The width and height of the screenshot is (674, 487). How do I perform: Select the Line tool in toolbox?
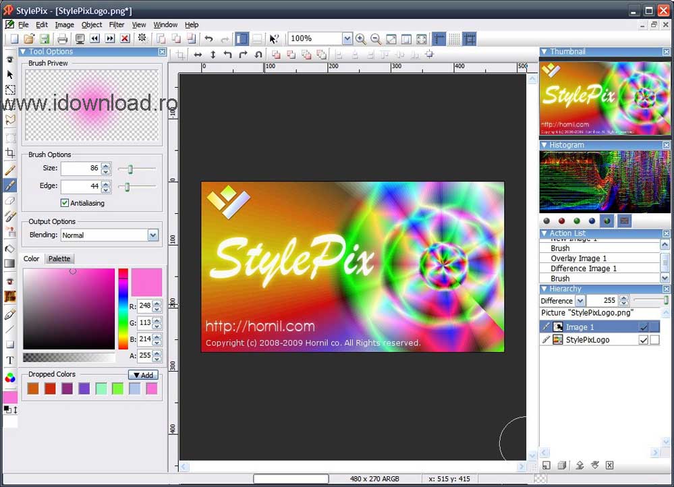[10, 330]
